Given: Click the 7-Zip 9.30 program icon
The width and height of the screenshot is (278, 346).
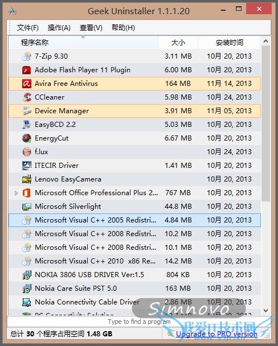Looking at the screenshot, I should (x=27, y=56).
